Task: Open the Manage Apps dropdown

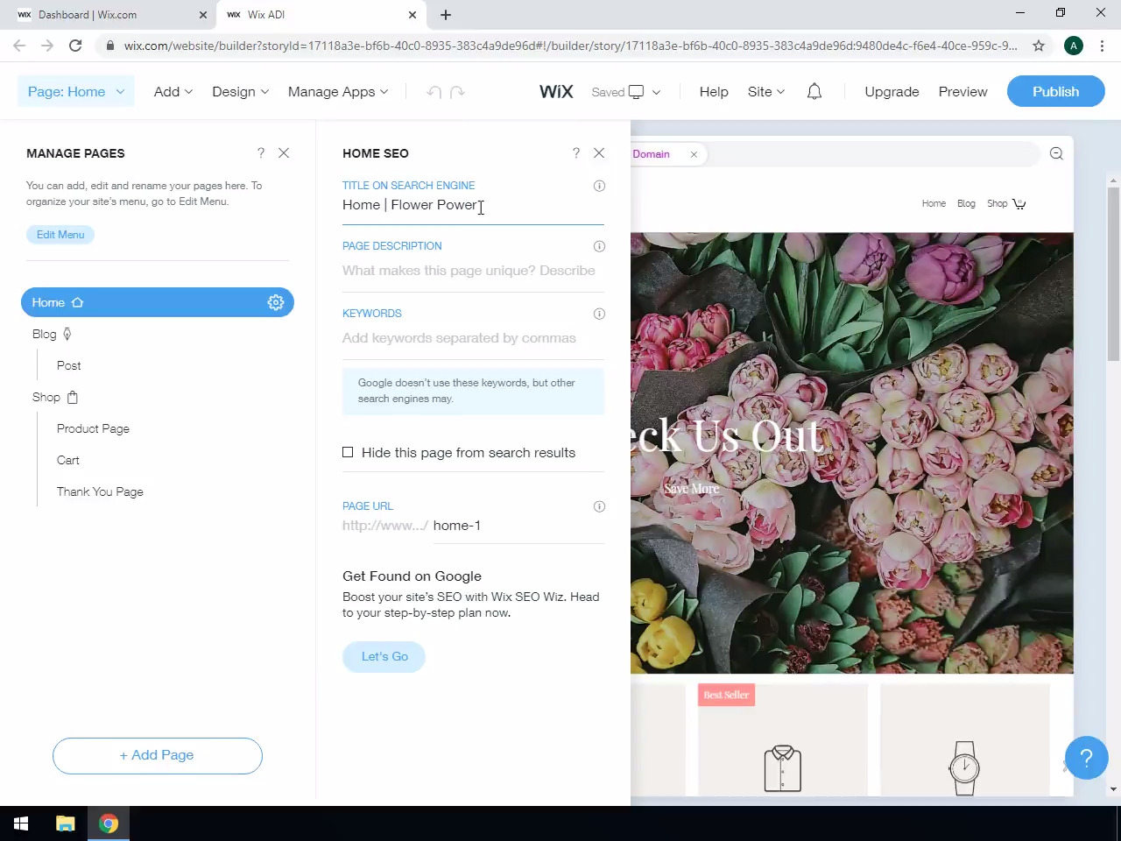Action: pos(338,92)
